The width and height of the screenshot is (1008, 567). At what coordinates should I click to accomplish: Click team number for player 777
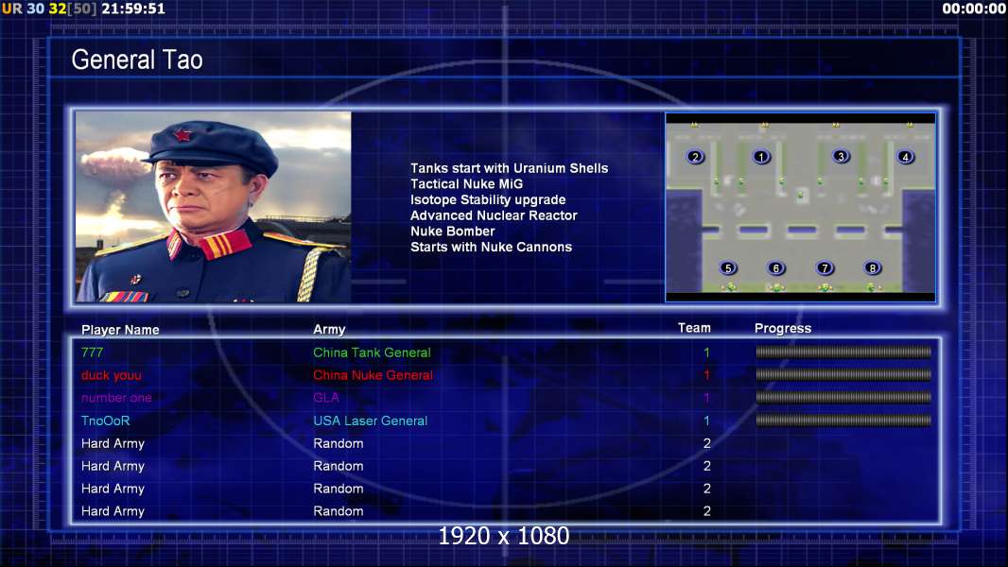[x=706, y=352]
